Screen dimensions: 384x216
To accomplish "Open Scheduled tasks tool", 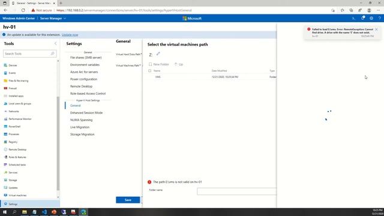I will point(17,165).
